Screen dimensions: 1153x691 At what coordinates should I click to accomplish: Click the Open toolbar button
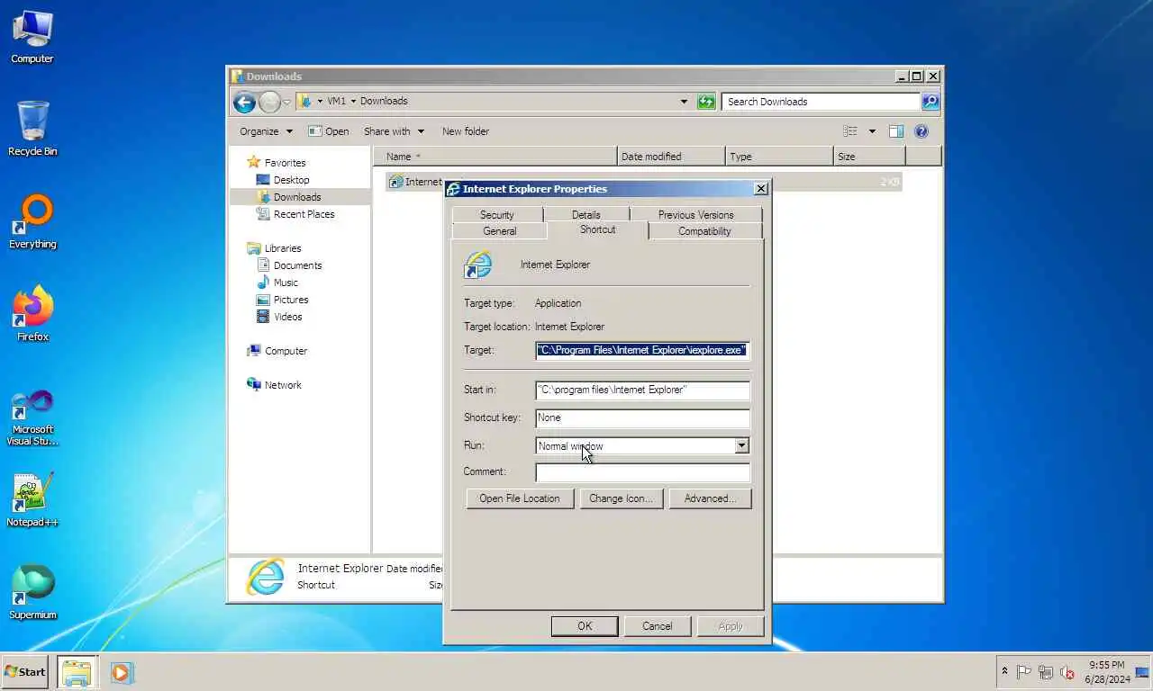point(328,131)
